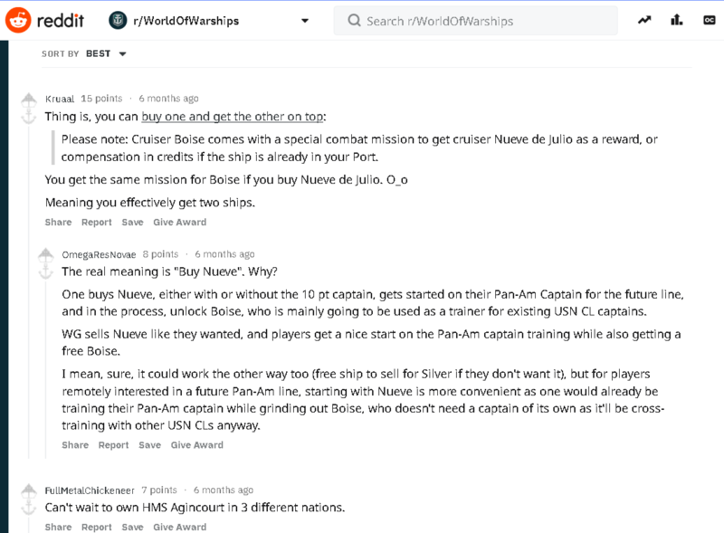Open the community switcher dropdown next to r/WorldOfWarships
The width and height of the screenshot is (724, 533).
pos(304,18)
